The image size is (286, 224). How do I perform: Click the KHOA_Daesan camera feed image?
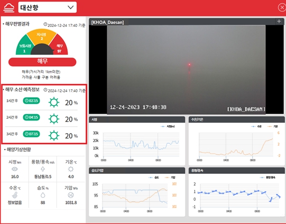186,70
